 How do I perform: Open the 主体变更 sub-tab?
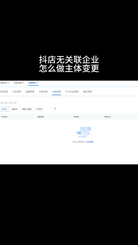click(43, 92)
